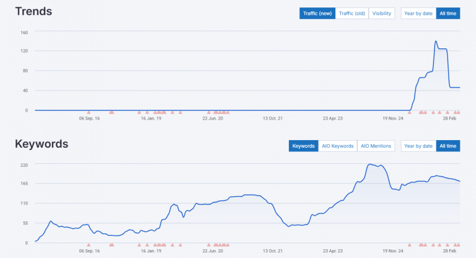Click the Keywords section heading
Viewport: 476px width, 258px height.
(42, 144)
